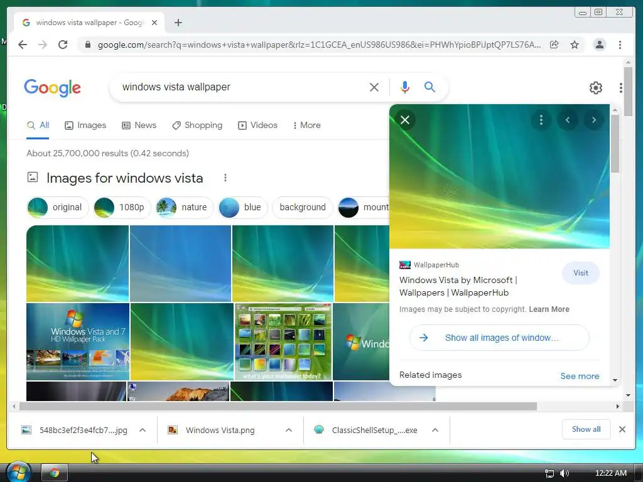Close the downloads bar
Viewport: 643px width, 482px height.
pyautogui.click(x=622, y=429)
